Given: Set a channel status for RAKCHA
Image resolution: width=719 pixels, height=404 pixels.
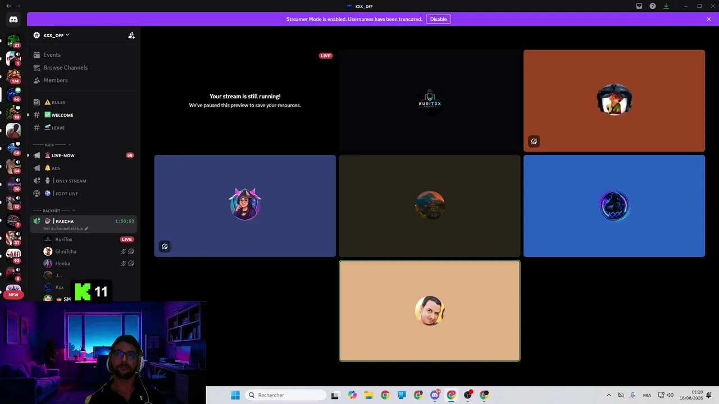Looking at the screenshot, I should pyautogui.click(x=66, y=229).
